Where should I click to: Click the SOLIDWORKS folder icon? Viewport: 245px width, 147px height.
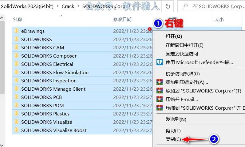pos(16,39)
